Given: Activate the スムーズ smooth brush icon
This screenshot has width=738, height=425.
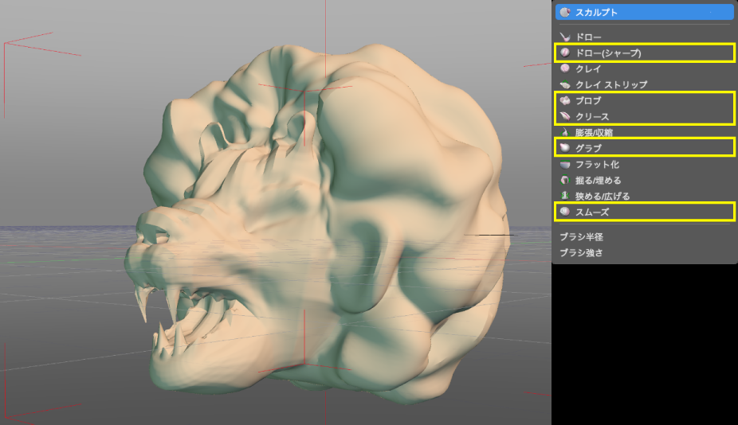Looking at the screenshot, I should click(x=565, y=212).
